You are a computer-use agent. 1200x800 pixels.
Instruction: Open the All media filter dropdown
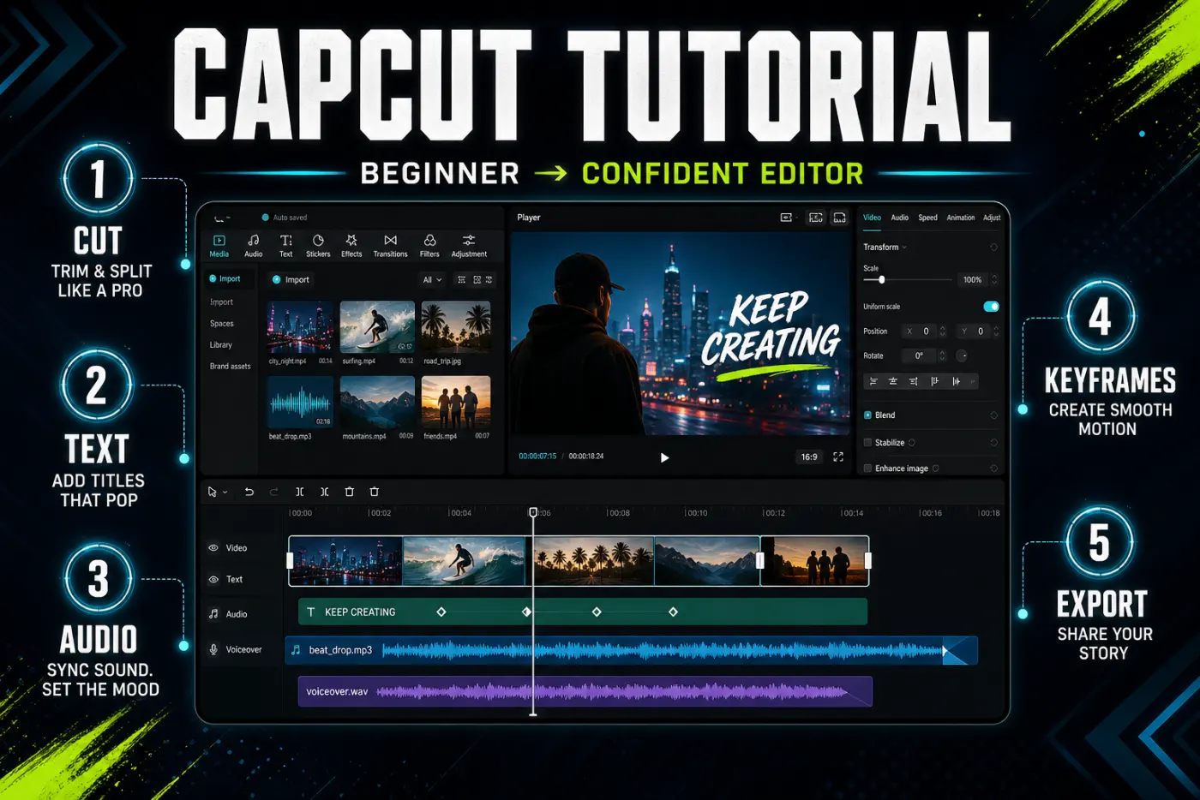click(432, 280)
